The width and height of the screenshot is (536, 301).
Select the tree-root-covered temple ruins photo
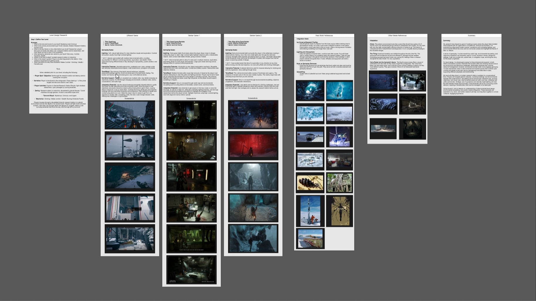pyautogui.click(x=339, y=183)
